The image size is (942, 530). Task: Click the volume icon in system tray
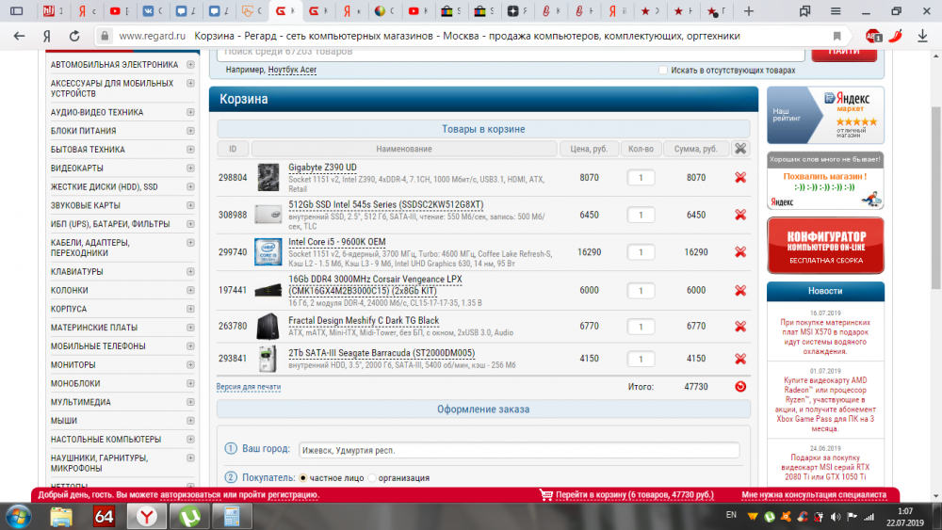[835, 516]
